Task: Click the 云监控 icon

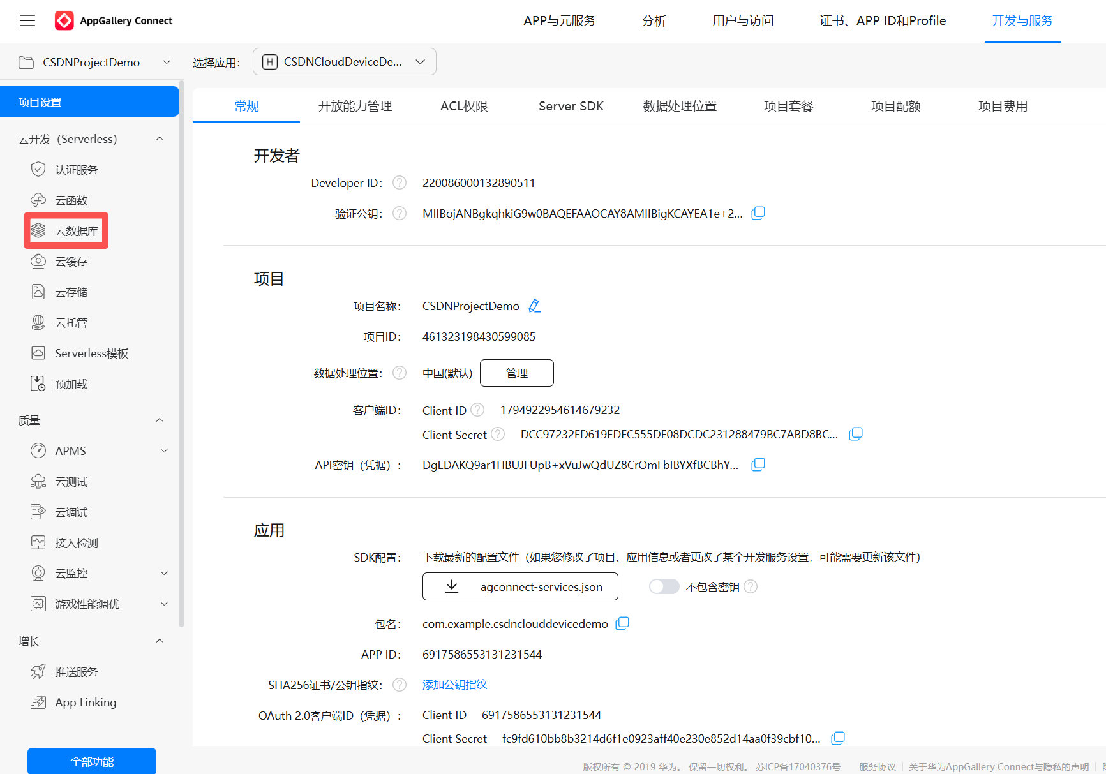Action: click(x=38, y=573)
